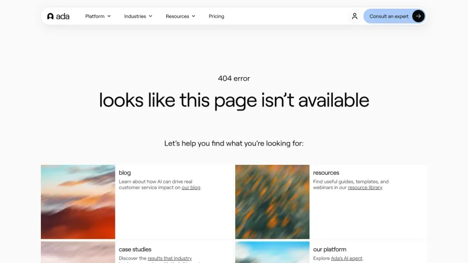Expand the Platform dropdown menu
Image resolution: width=468 pixels, height=263 pixels.
pos(98,16)
